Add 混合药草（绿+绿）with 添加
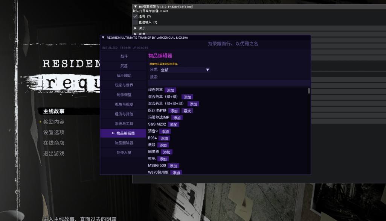 tap(187, 97)
